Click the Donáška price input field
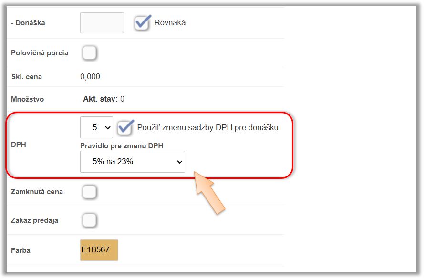The height and width of the screenshot is (280, 425). coord(102,23)
